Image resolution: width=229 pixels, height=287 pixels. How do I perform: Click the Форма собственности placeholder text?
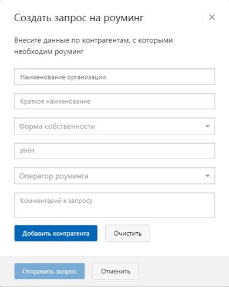pos(57,126)
